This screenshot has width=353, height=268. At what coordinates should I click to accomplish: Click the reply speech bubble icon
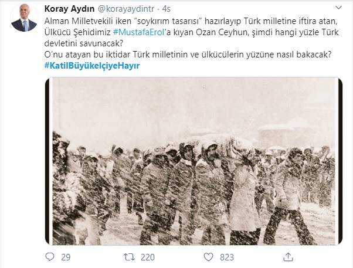[49, 257]
